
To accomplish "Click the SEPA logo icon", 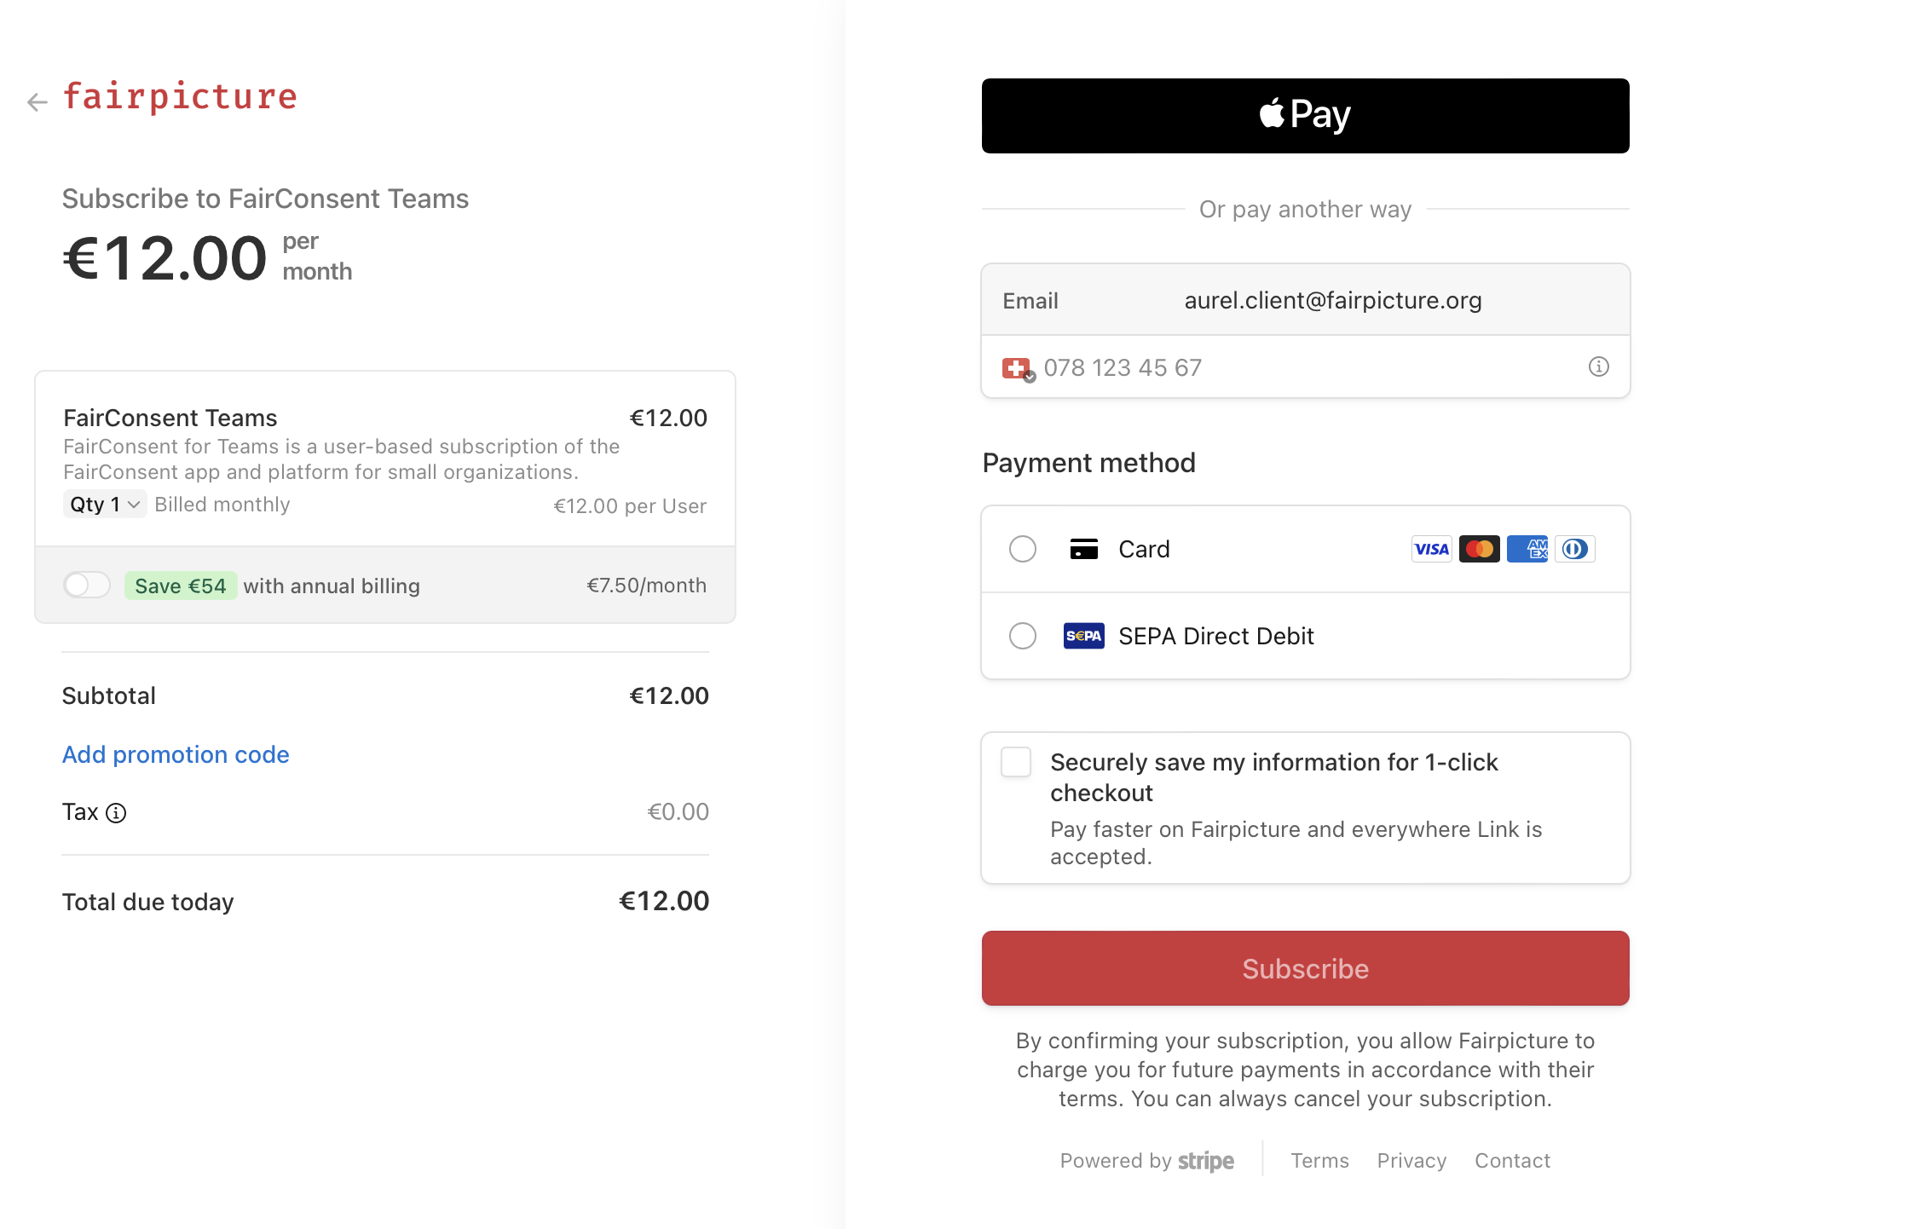I will [x=1084, y=636].
